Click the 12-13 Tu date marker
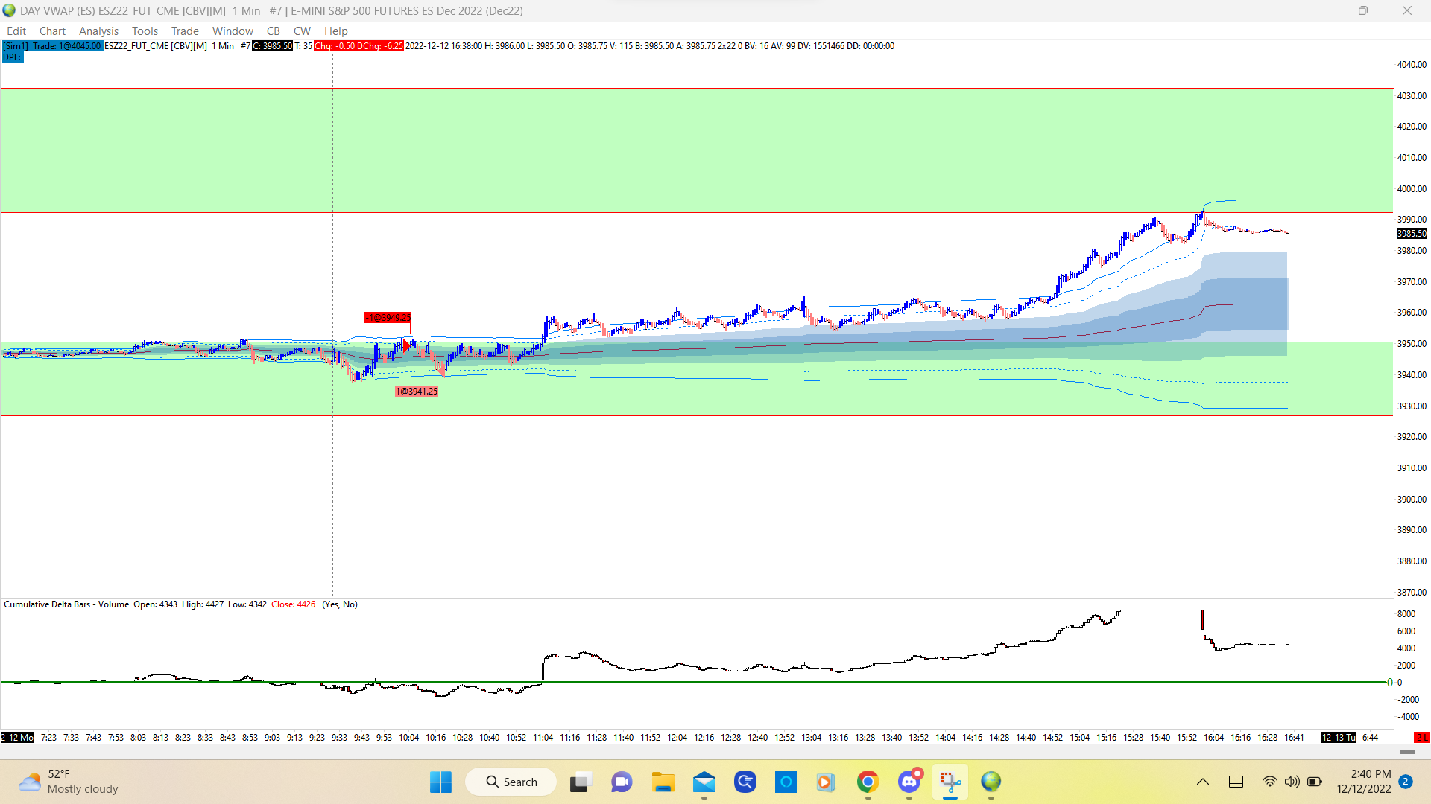This screenshot has height=804, width=1431. coord(1339,738)
